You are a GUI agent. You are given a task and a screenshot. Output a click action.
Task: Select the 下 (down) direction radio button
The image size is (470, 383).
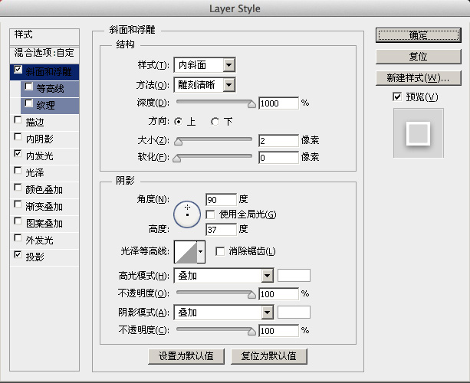pos(215,122)
